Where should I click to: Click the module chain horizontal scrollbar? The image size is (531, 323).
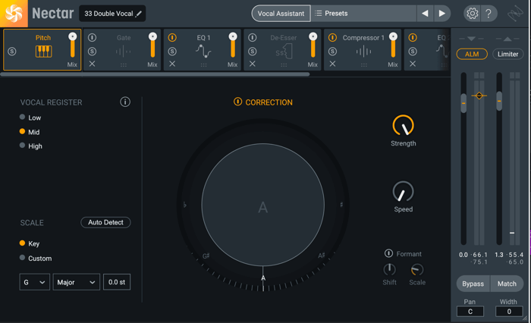click(155, 74)
